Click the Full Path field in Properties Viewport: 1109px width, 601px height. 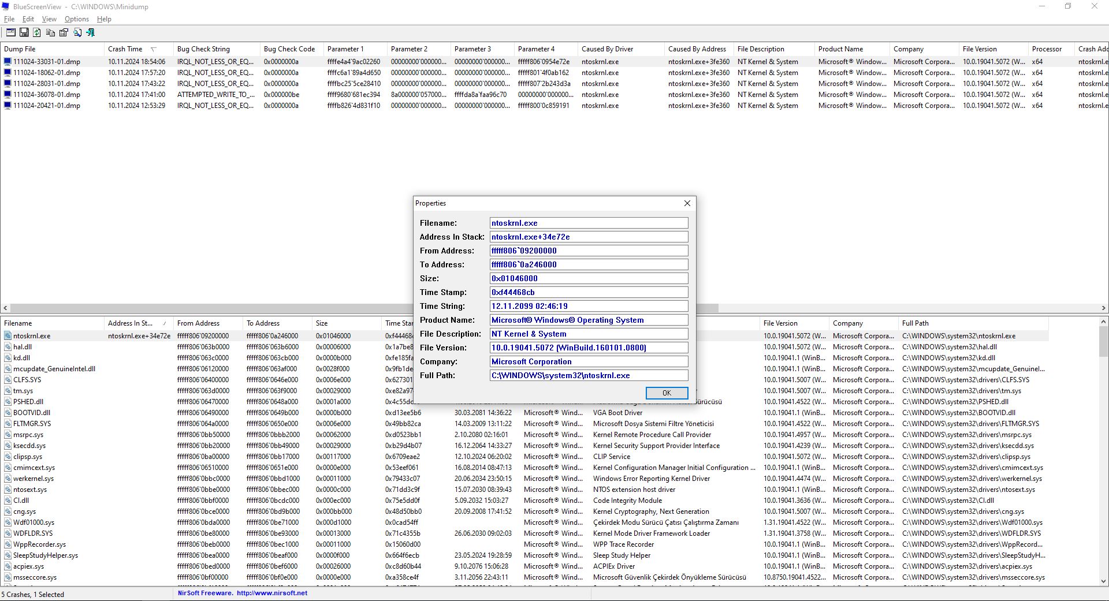pos(589,375)
